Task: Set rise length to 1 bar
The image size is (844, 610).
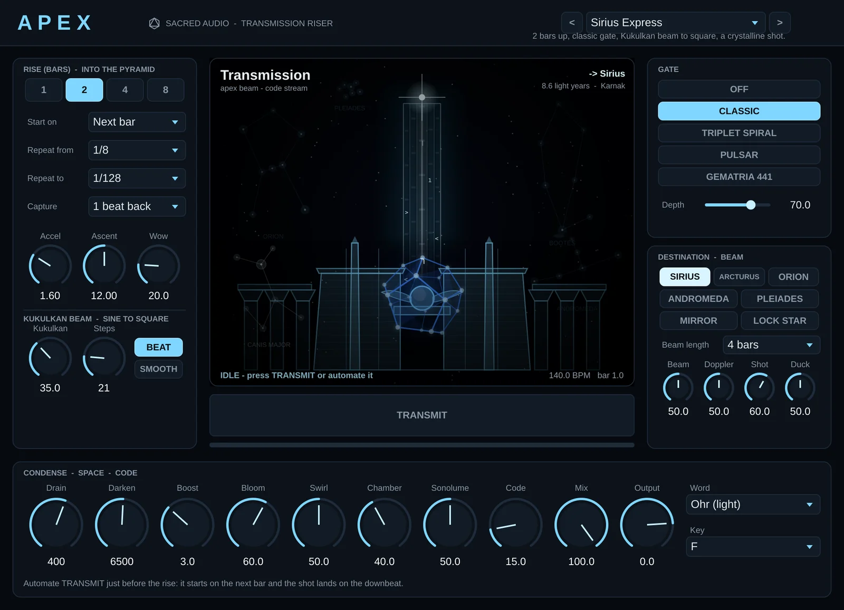Action: click(44, 90)
